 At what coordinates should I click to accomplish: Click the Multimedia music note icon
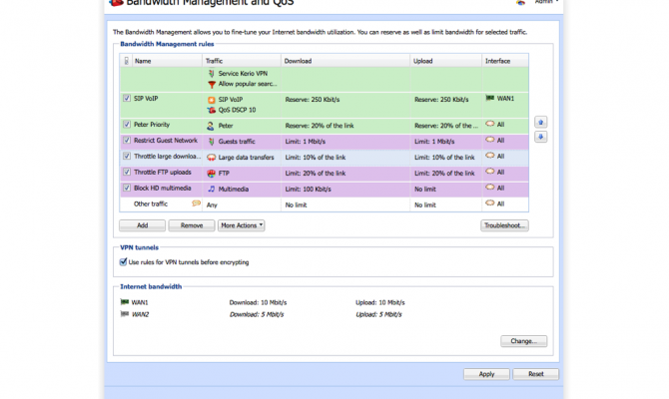[212, 189]
